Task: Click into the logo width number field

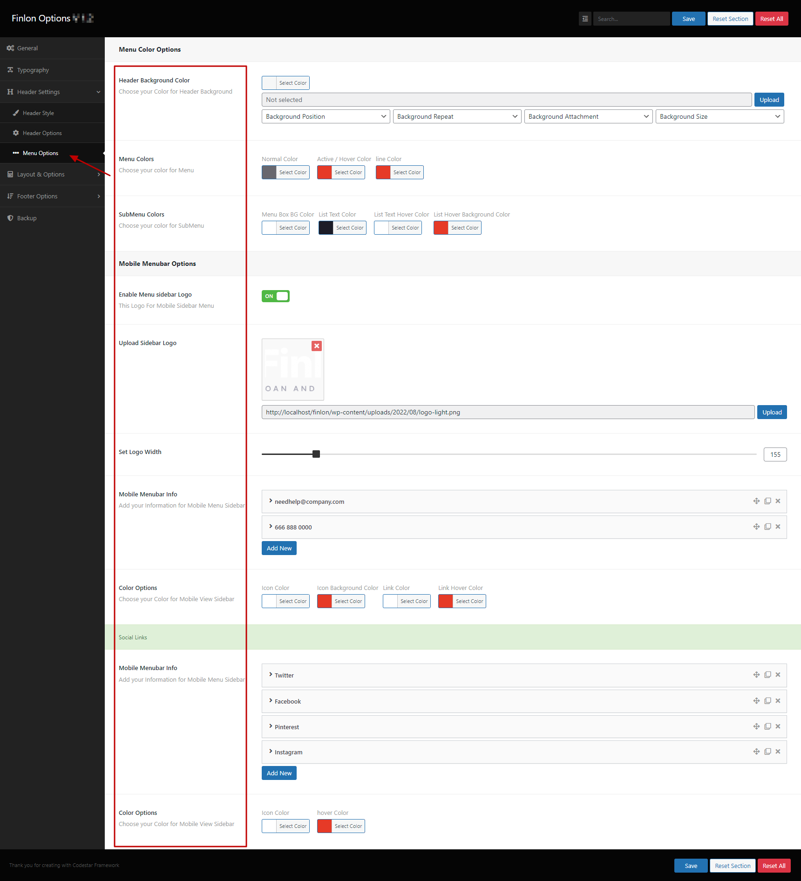Action: tap(775, 454)
